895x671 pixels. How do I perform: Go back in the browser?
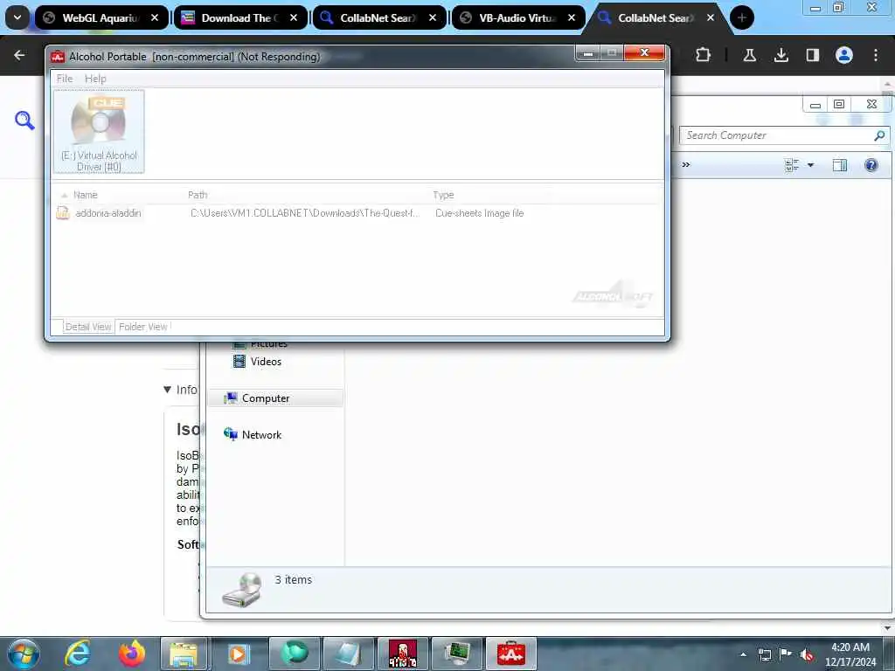(x=19, y=55)
